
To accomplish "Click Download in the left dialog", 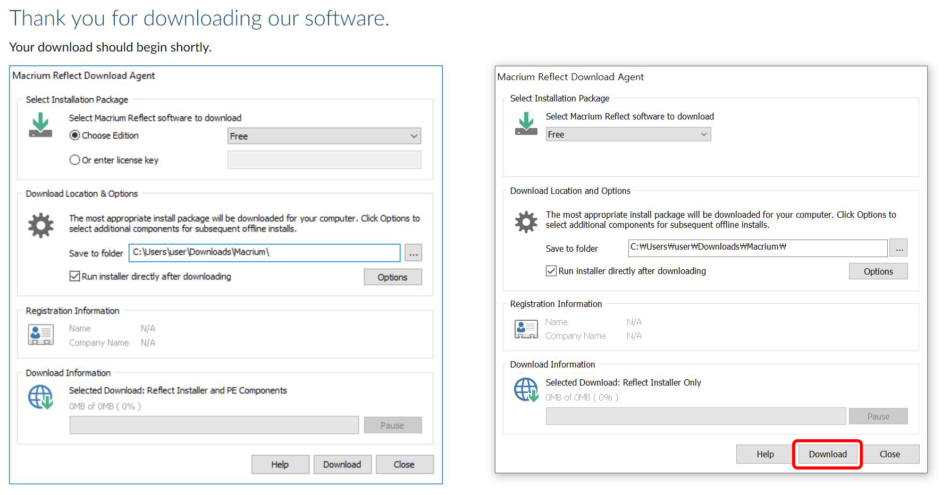I will point(342,464).
